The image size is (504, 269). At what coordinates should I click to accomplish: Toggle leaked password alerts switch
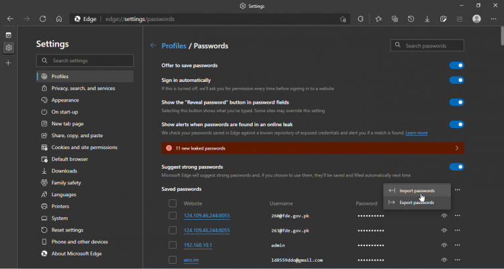click(457, 125)
